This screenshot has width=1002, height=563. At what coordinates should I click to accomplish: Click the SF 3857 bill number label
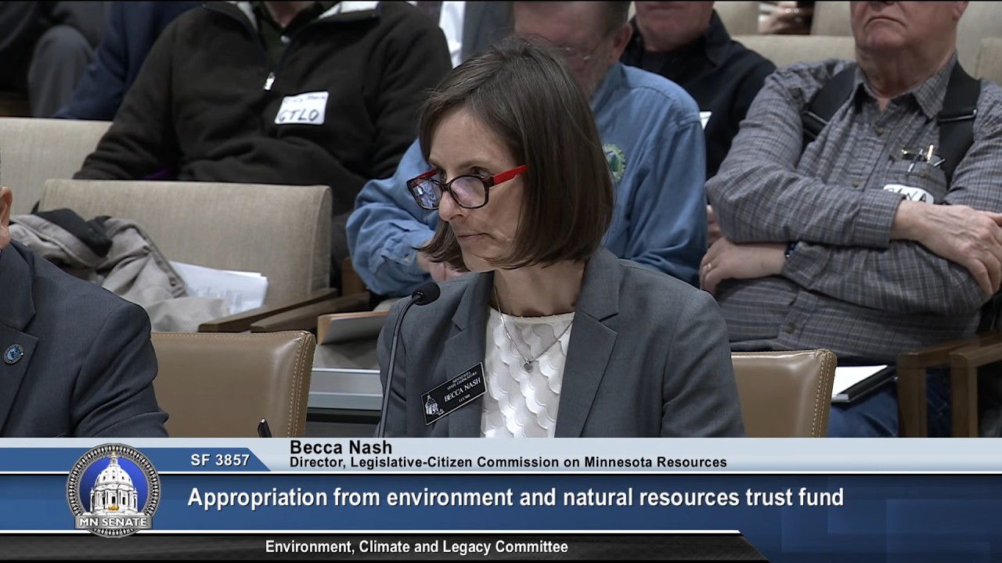click(220, 461)
